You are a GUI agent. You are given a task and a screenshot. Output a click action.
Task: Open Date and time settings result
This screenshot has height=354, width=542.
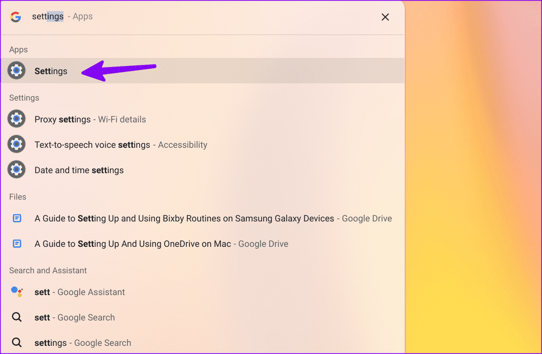[202, 170]
